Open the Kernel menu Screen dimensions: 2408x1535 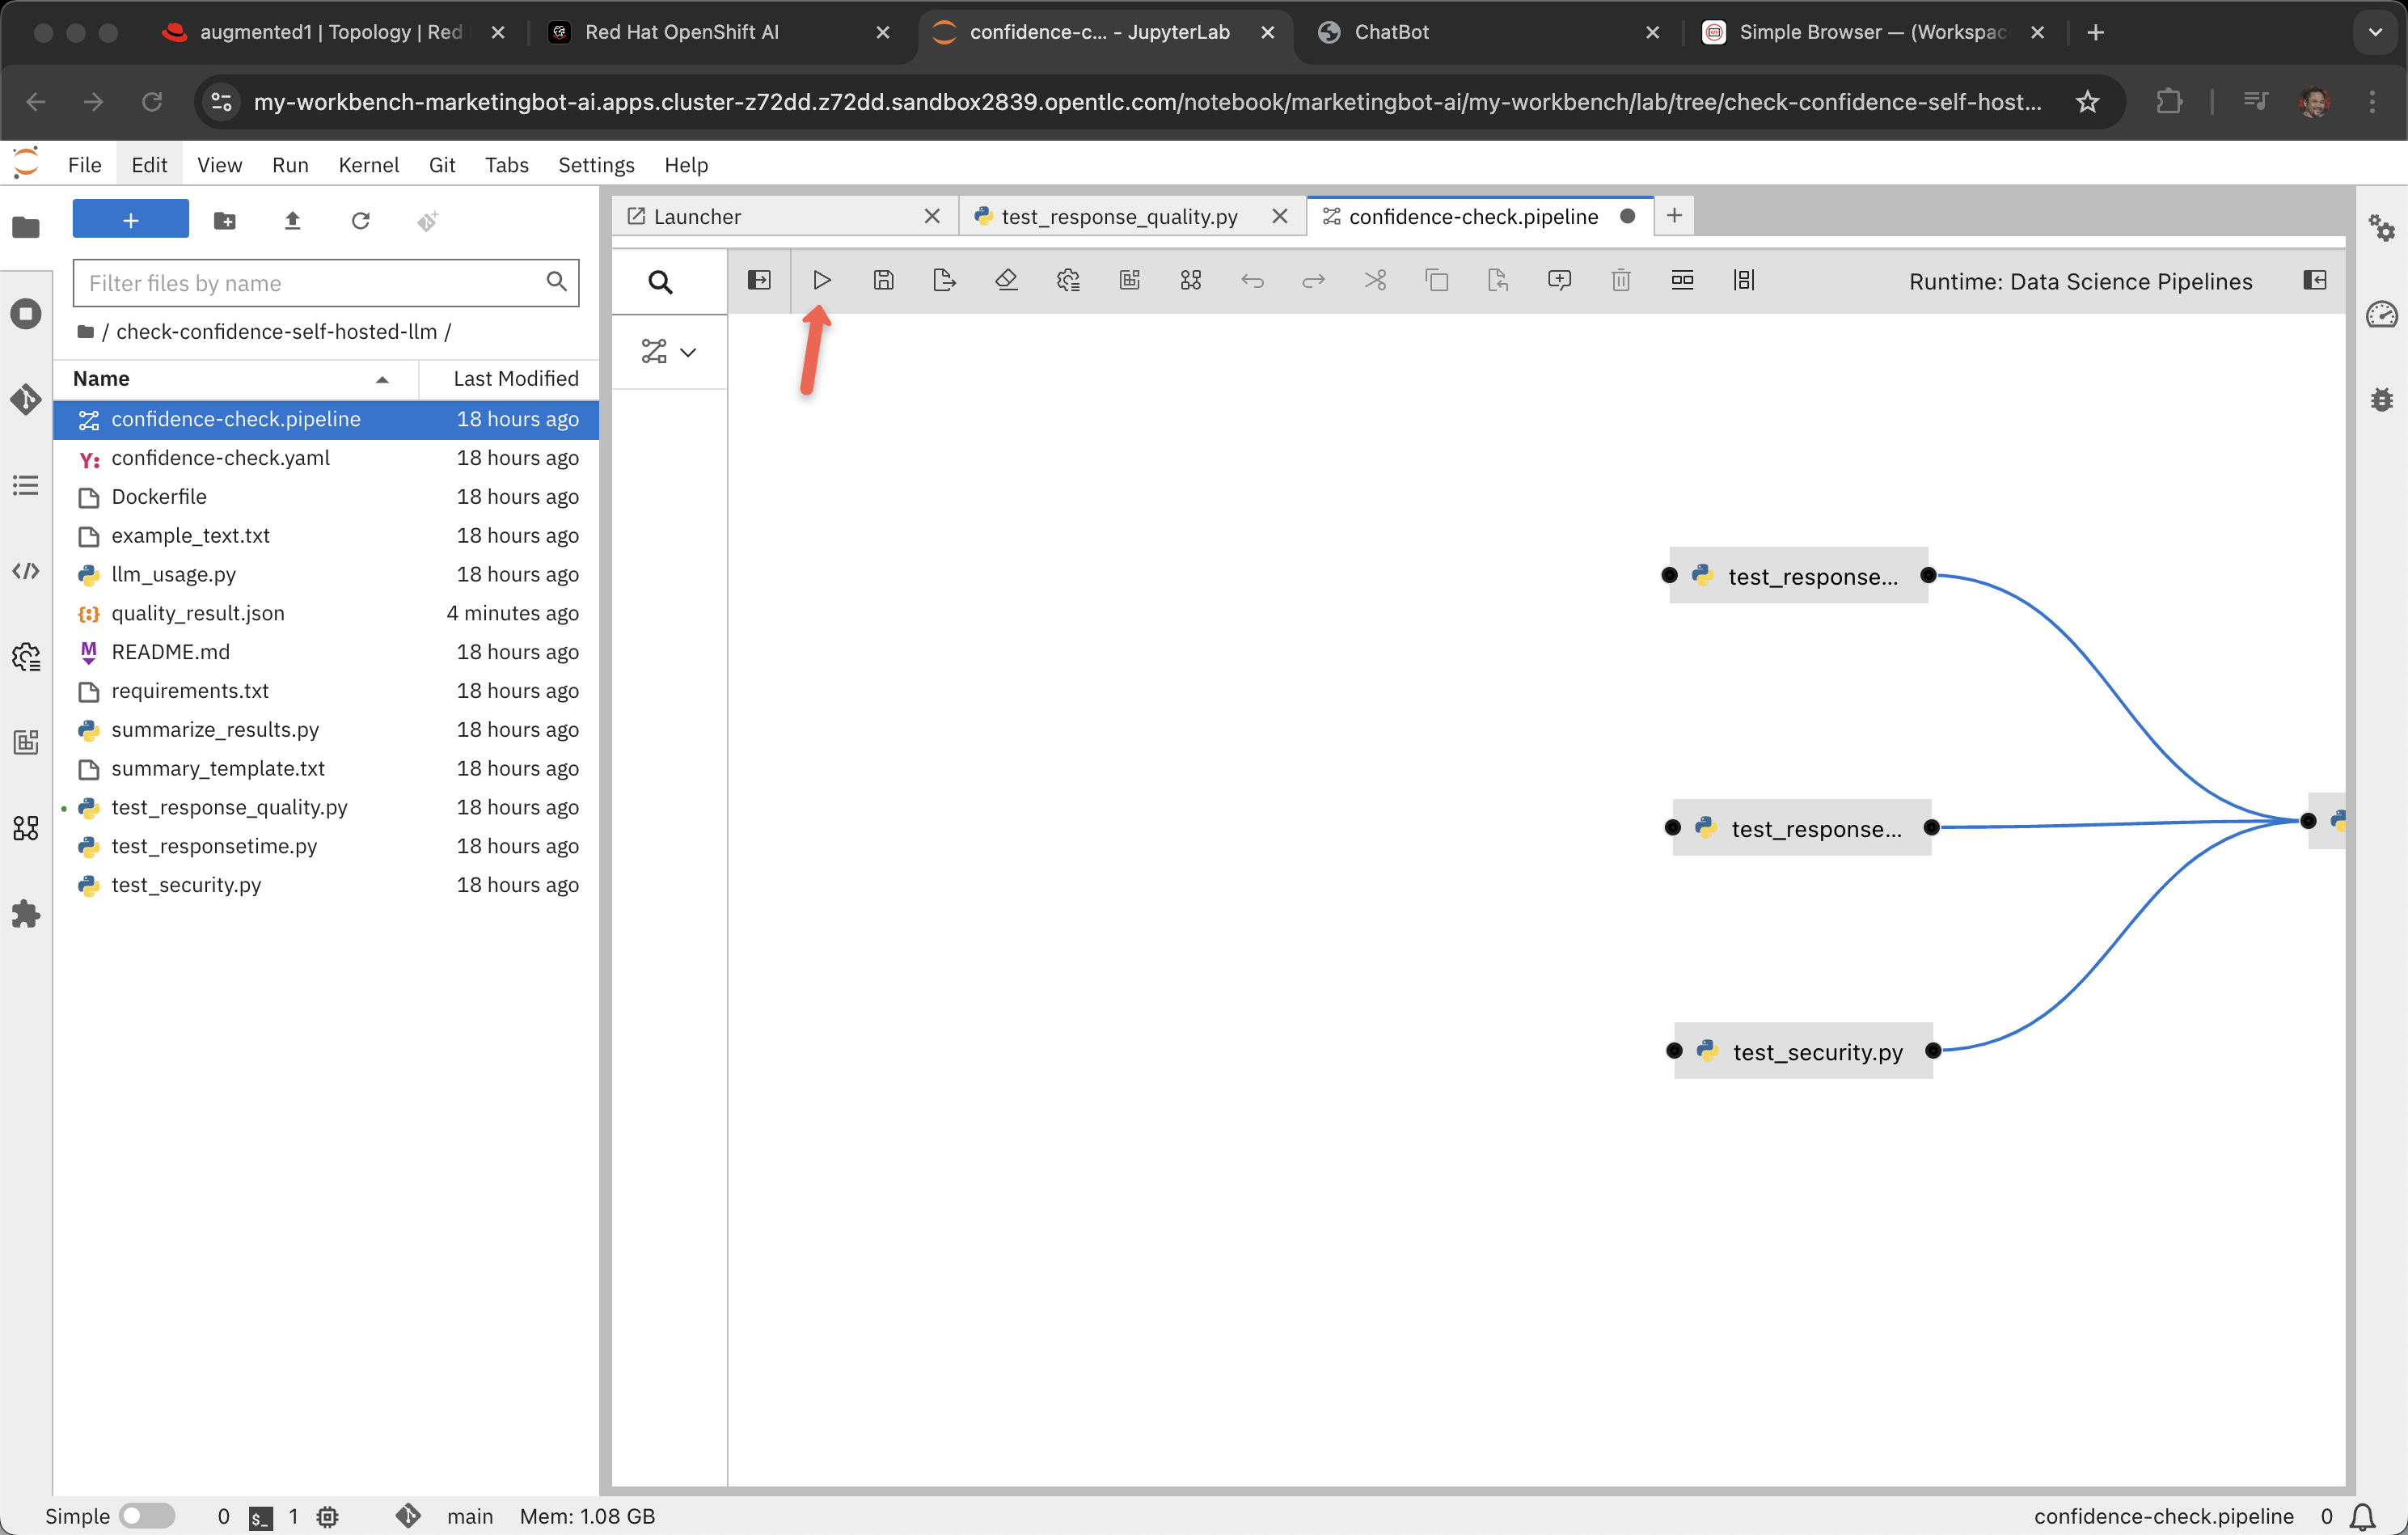coord(368,165)
